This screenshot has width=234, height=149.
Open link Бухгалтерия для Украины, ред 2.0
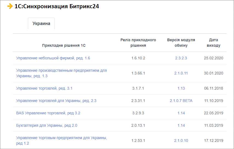tap(47, 125)
